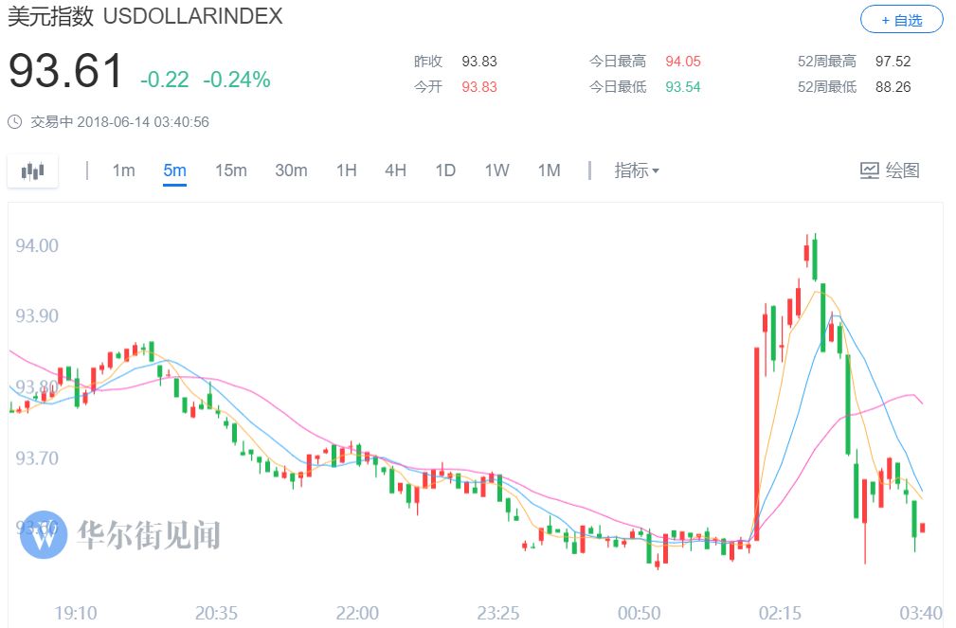Click the 19:10 time axis label
Screen dimensions: 956x628
point(76,613)
